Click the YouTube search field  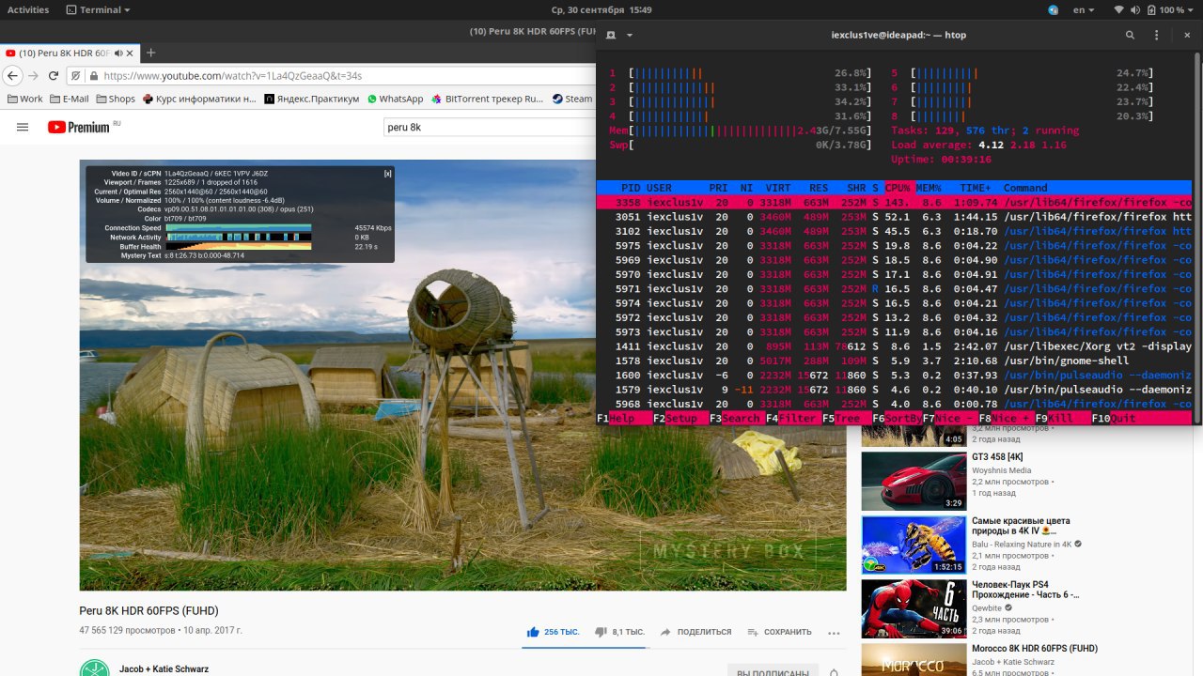click(489, 127)
